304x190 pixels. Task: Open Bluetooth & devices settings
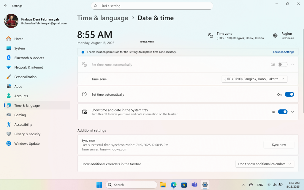coord(29,58)
